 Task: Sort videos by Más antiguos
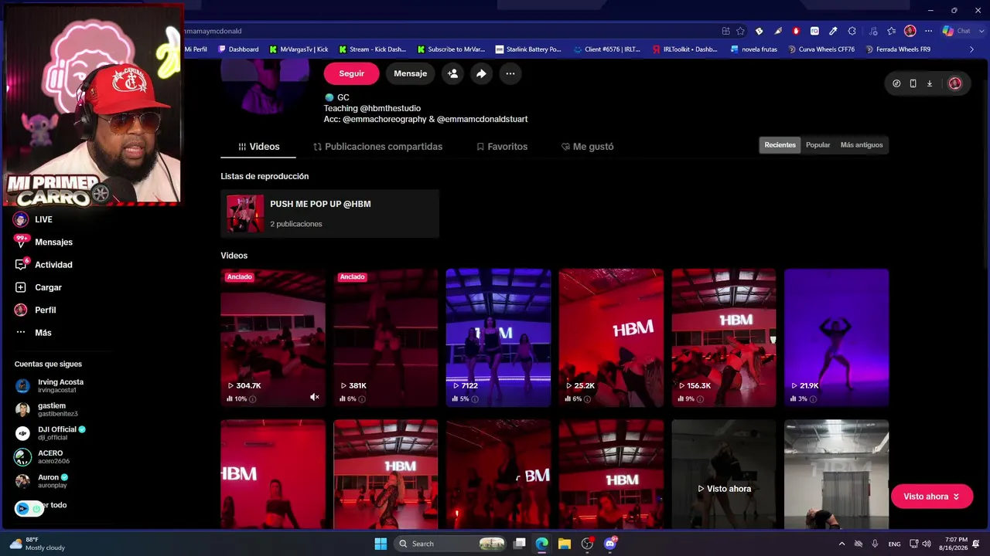click(862, 145)
